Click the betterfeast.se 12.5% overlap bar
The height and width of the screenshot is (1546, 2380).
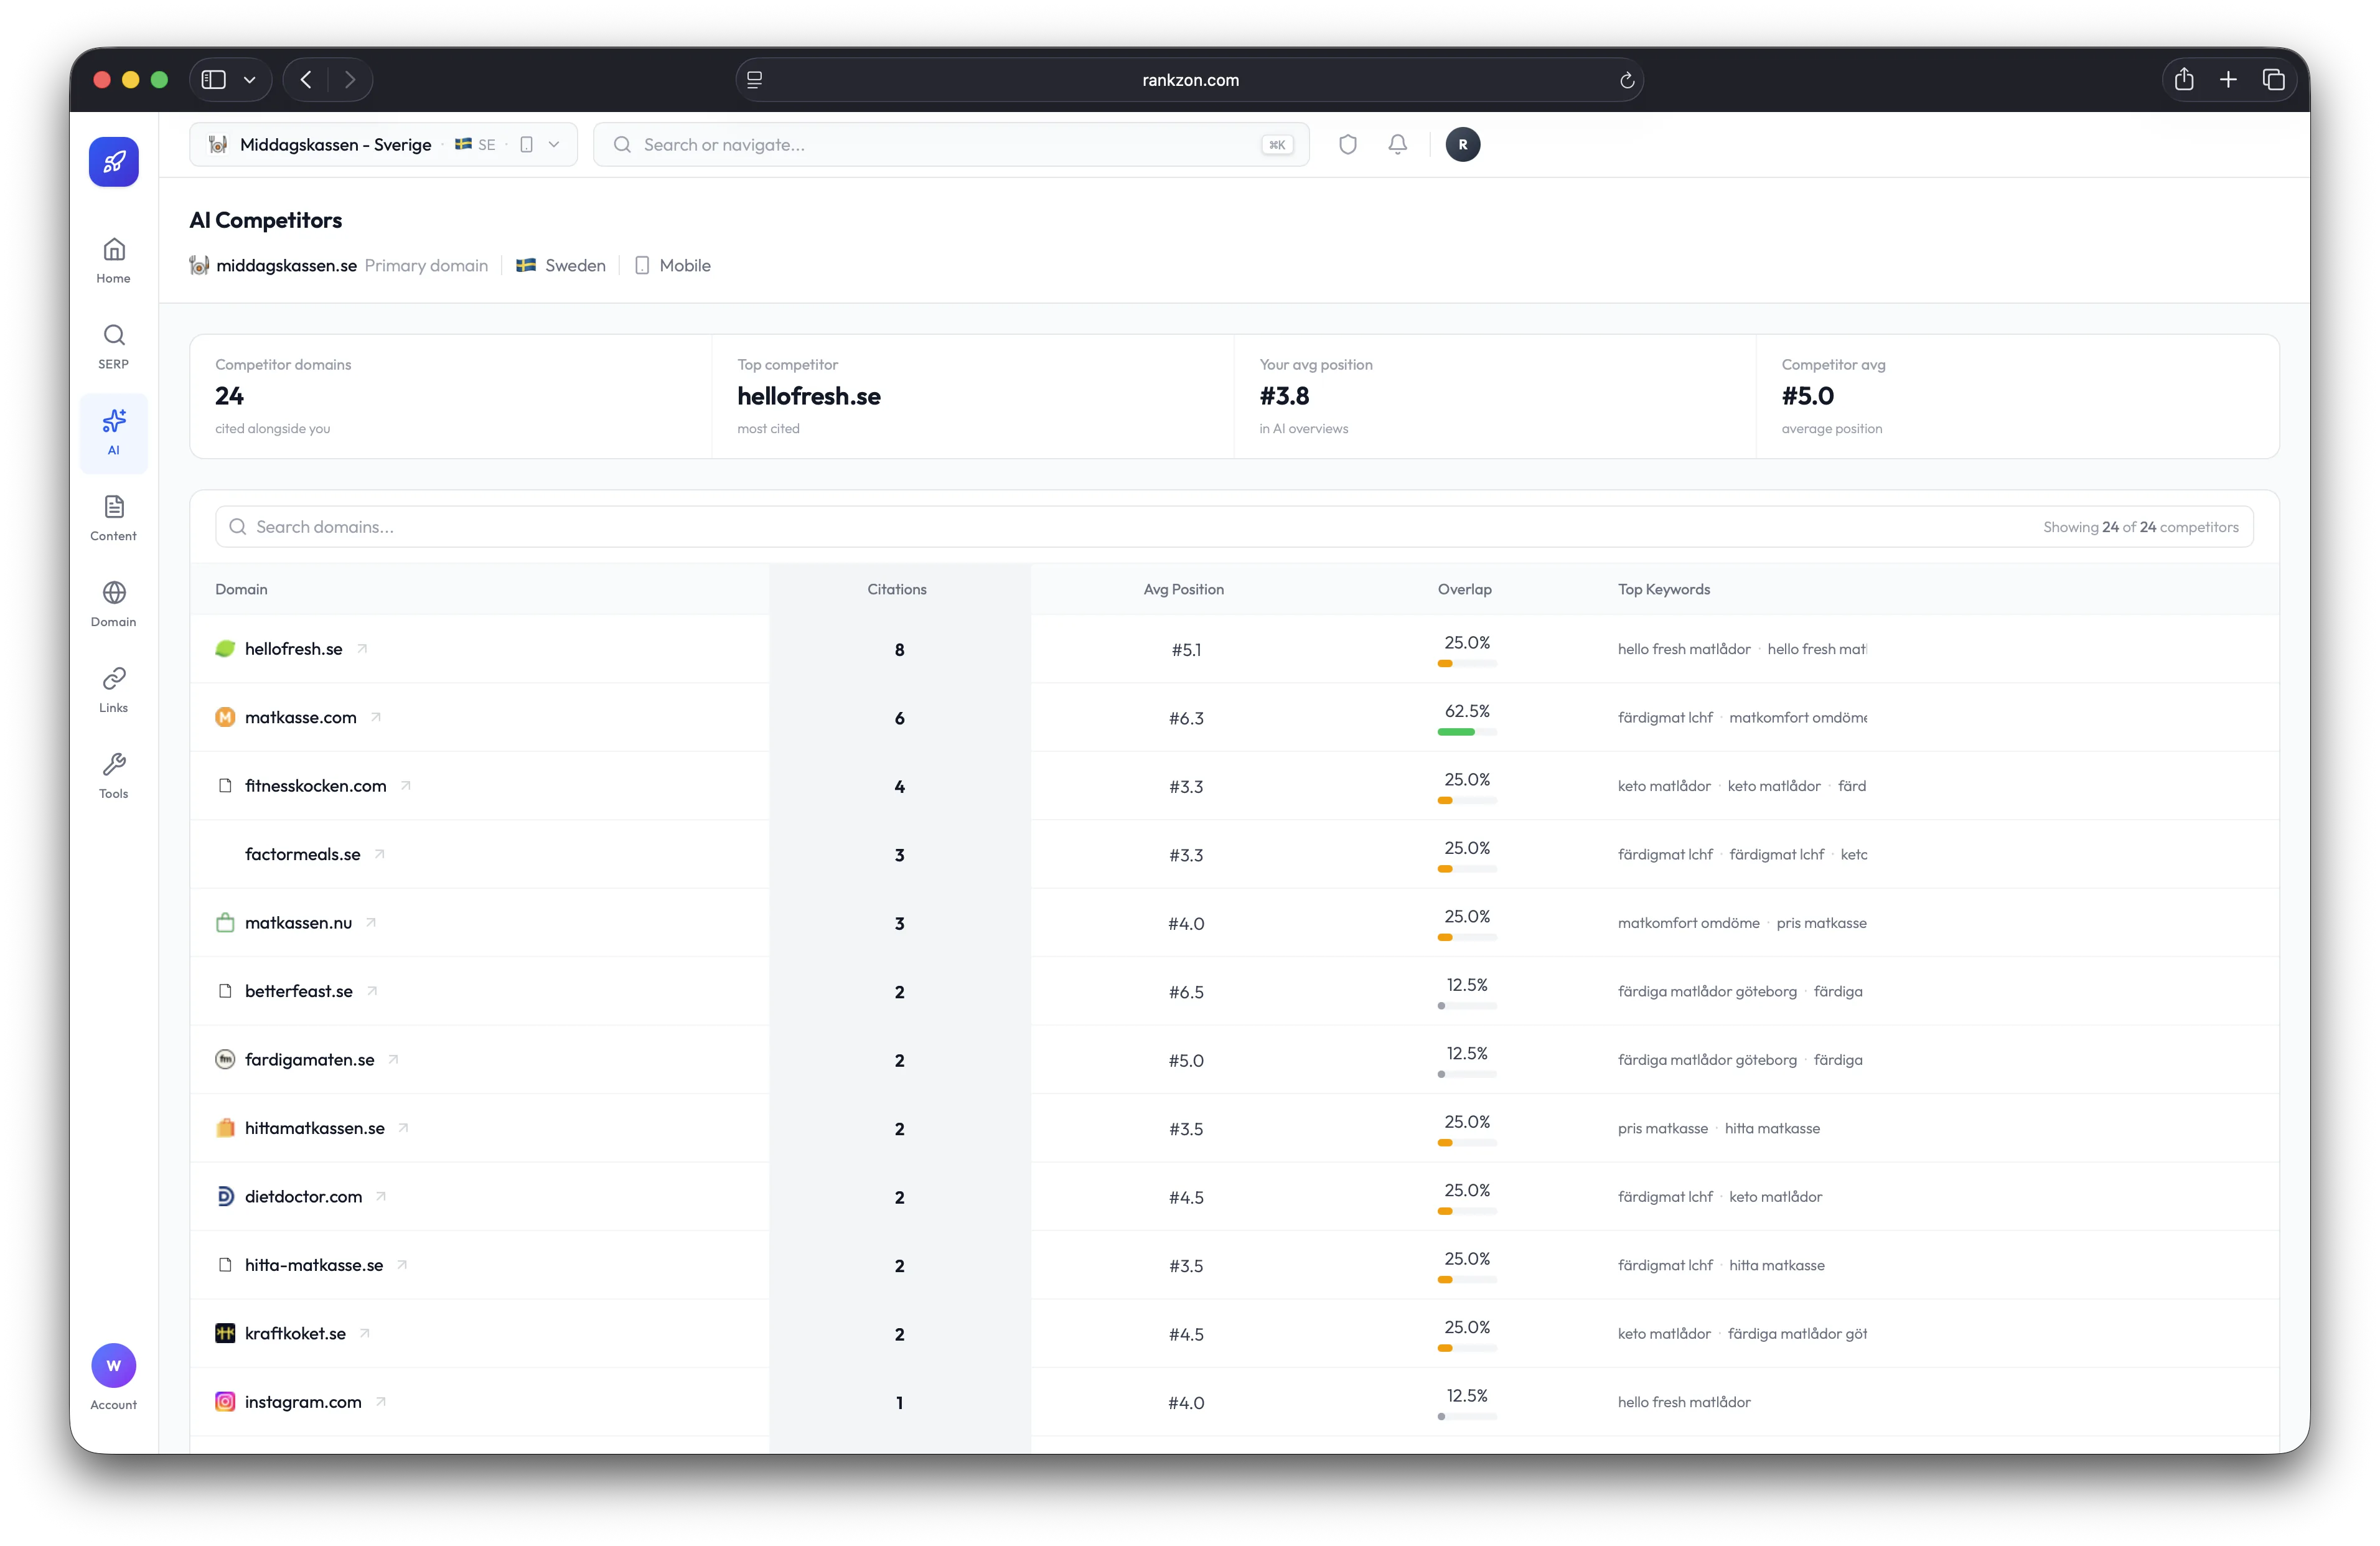[1467, 1006]
